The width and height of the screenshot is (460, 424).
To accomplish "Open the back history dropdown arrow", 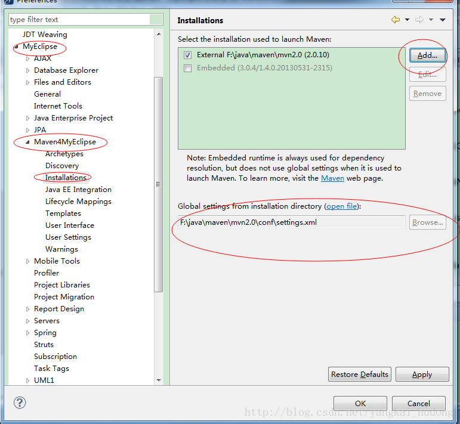I will pyautogui.click(x=407, y=20).
